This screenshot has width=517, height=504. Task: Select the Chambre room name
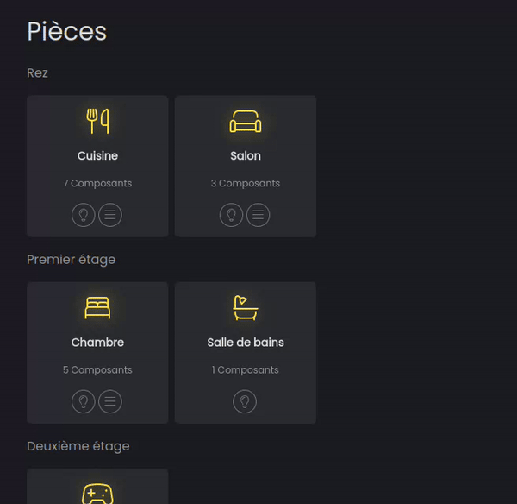pos(97,343)
